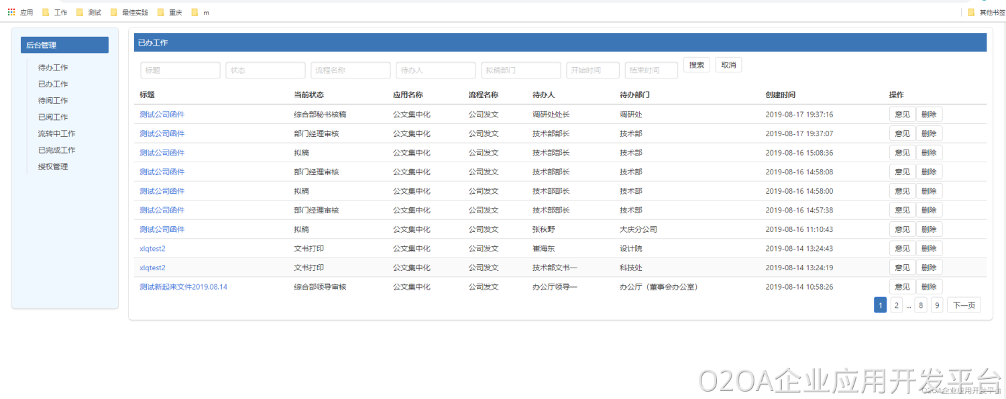
Task: Click 删除 for the 大庆分公司 row
Action: coord(929,229)
